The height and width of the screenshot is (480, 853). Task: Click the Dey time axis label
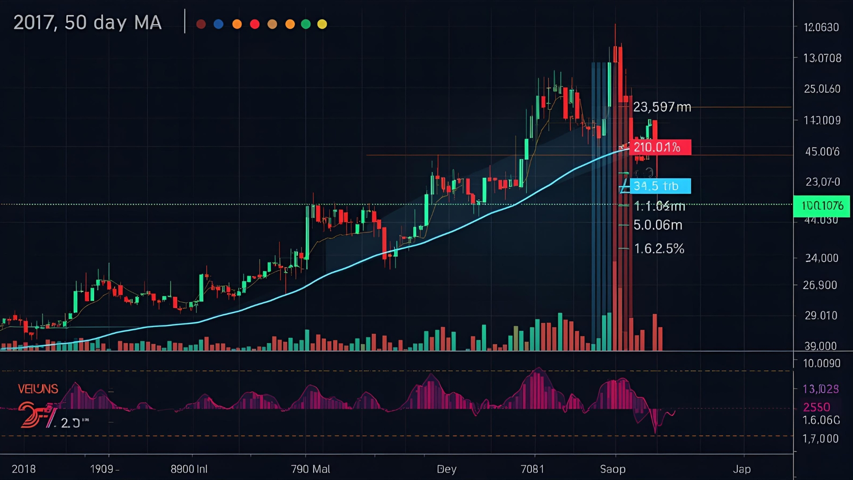(x=446, y=469)
